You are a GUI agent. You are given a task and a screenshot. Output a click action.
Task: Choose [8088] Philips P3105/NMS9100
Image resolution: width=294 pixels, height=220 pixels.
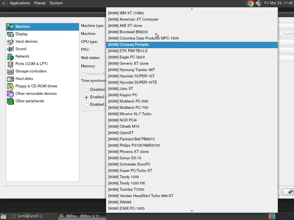coord(192,146)
